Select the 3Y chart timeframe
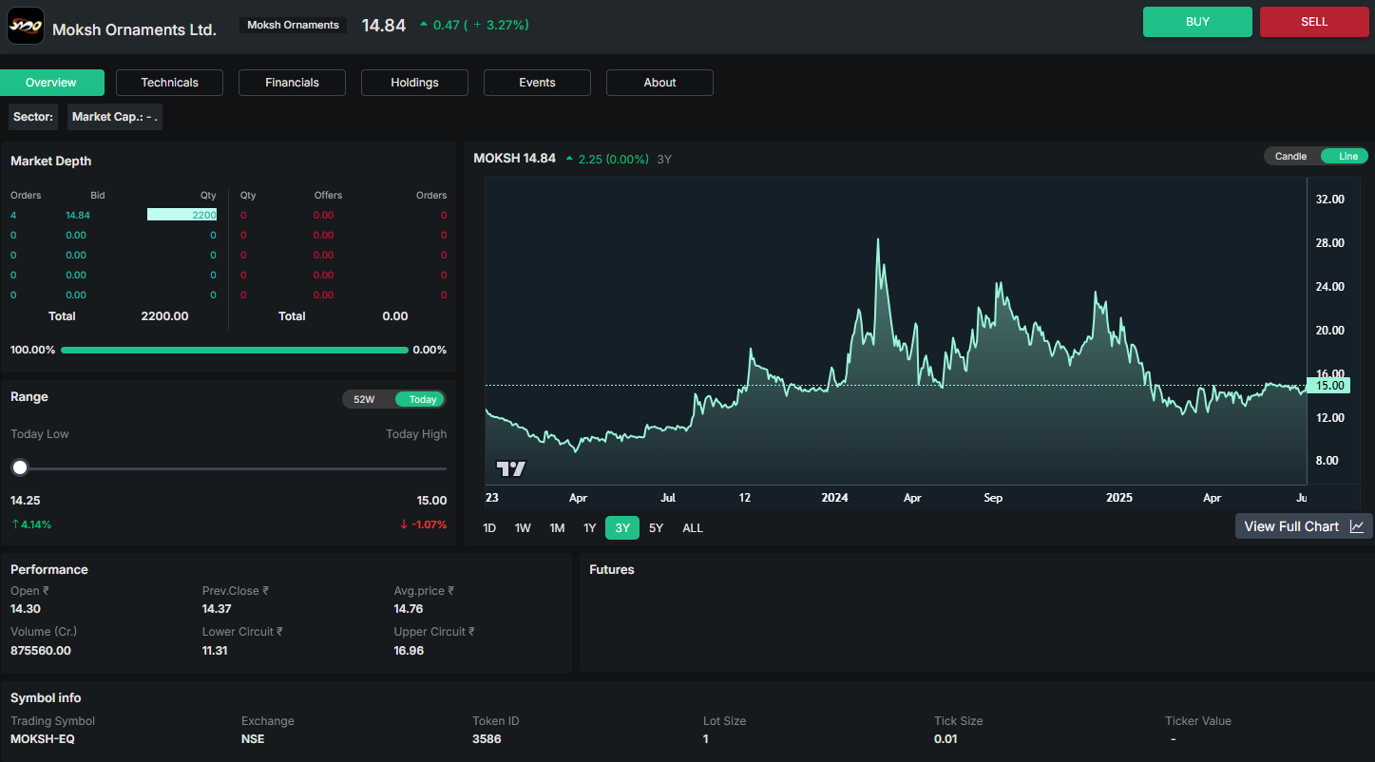 coord(622,528)
